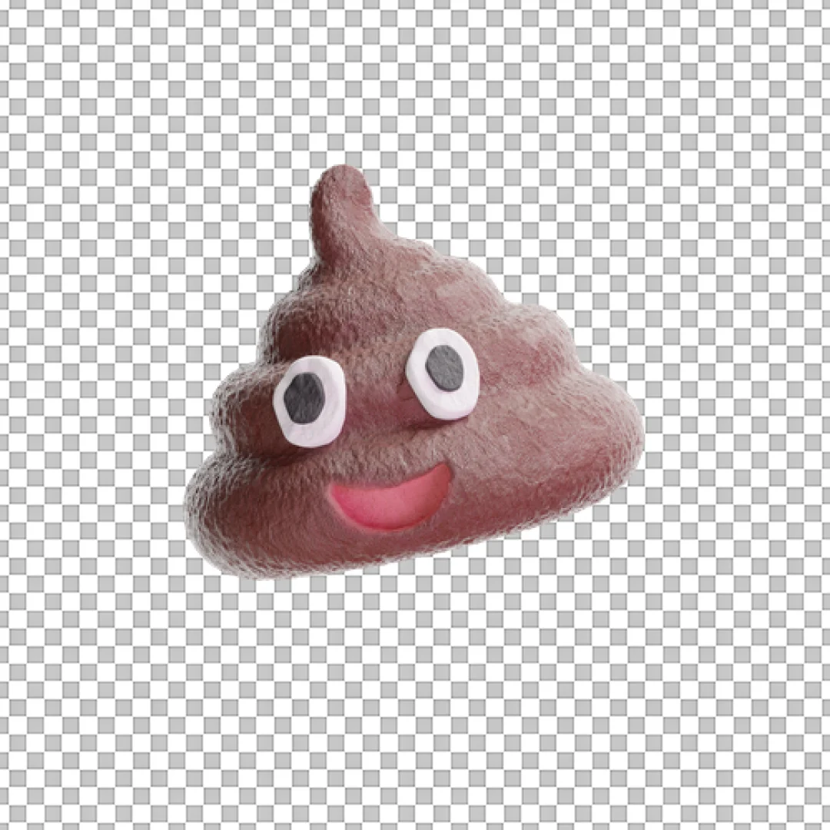The height and width of the screenshot is (830, 830).
Task: Click the left eye of the emoji
Action: tap(306, 400)
